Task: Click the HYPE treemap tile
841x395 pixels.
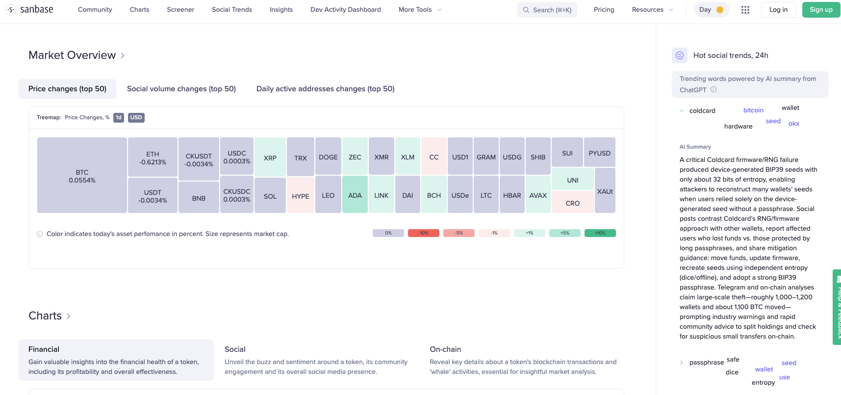Action: coord(301,195)
